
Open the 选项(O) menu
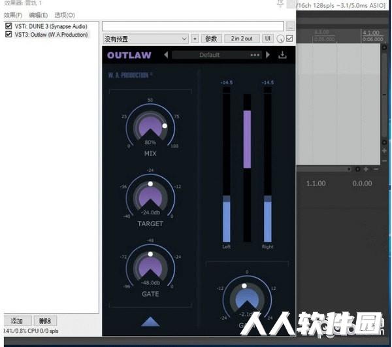65,15
